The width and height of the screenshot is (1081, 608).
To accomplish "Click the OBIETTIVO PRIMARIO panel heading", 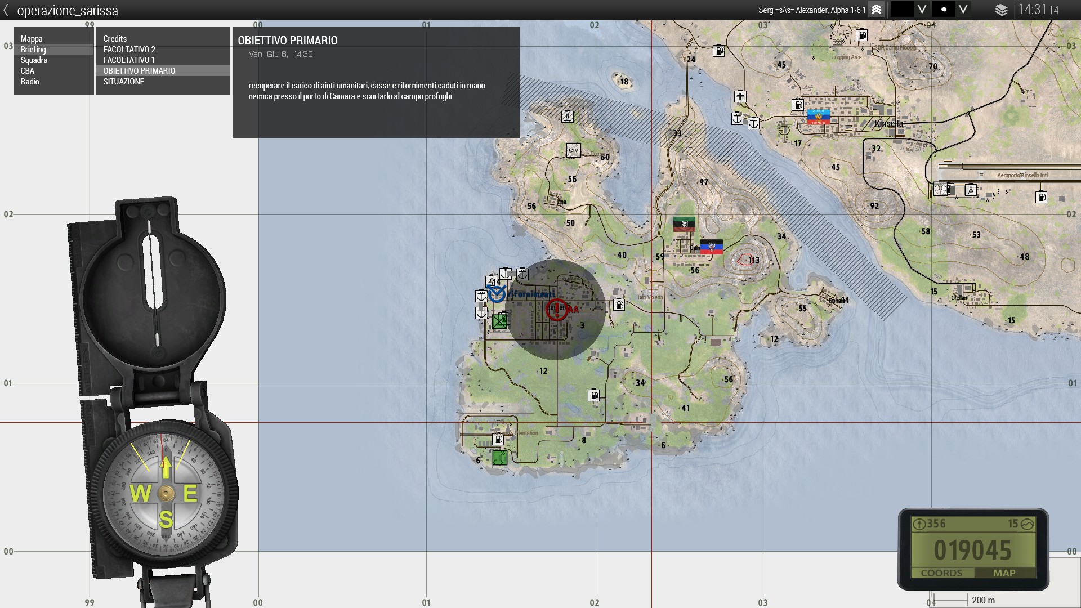I will 288,41.
